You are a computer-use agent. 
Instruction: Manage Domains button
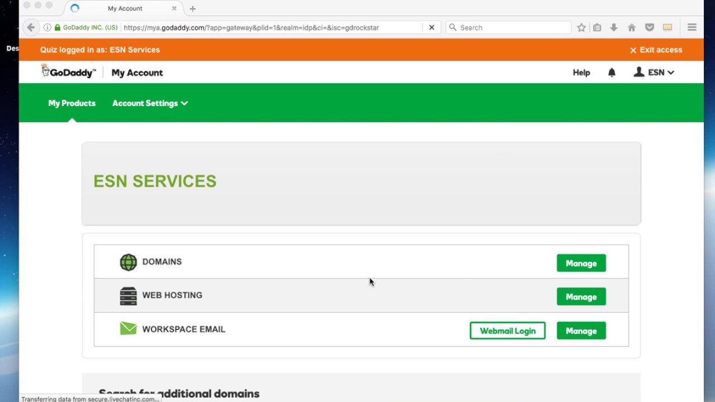(581, 264)
